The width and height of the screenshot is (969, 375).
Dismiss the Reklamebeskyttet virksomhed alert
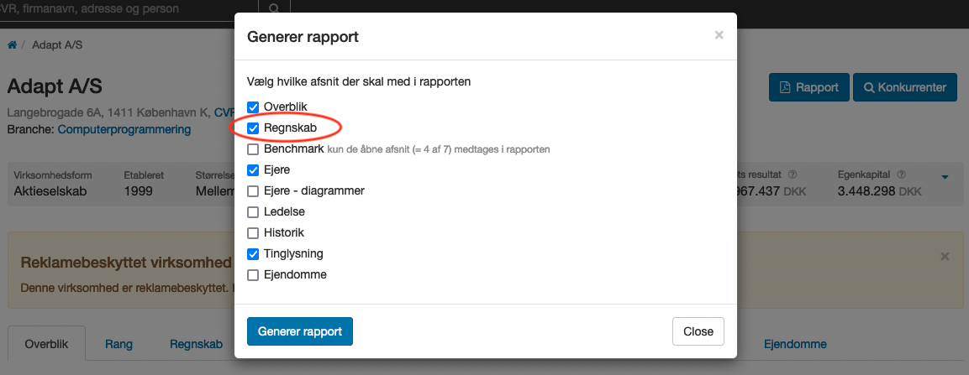click(945, 256)
